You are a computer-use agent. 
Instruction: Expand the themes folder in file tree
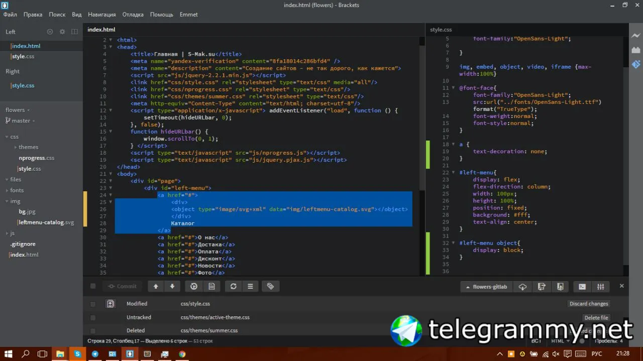28,147
